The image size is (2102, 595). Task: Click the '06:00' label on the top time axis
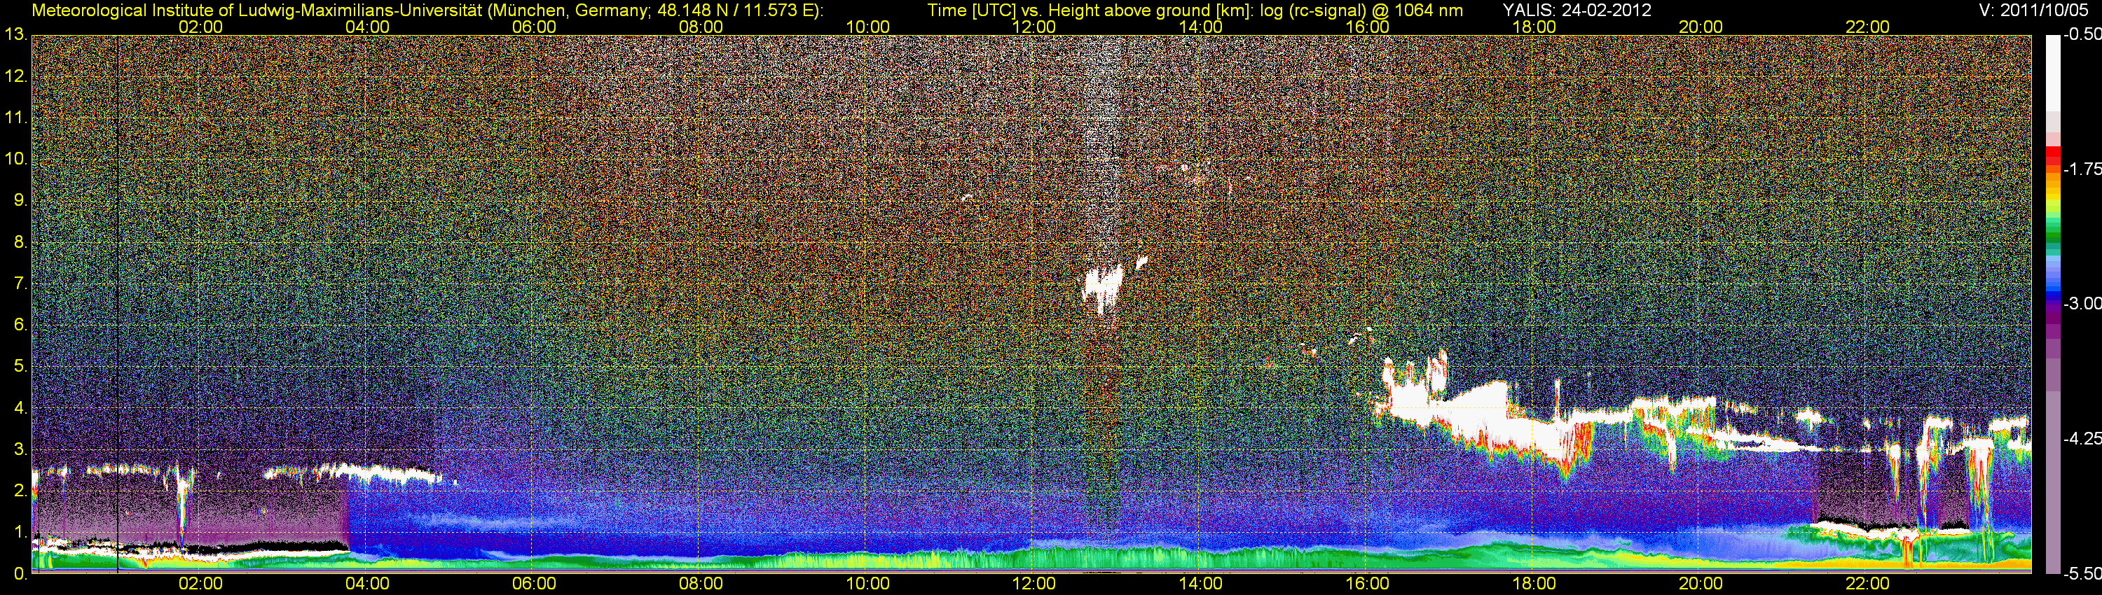534,27
